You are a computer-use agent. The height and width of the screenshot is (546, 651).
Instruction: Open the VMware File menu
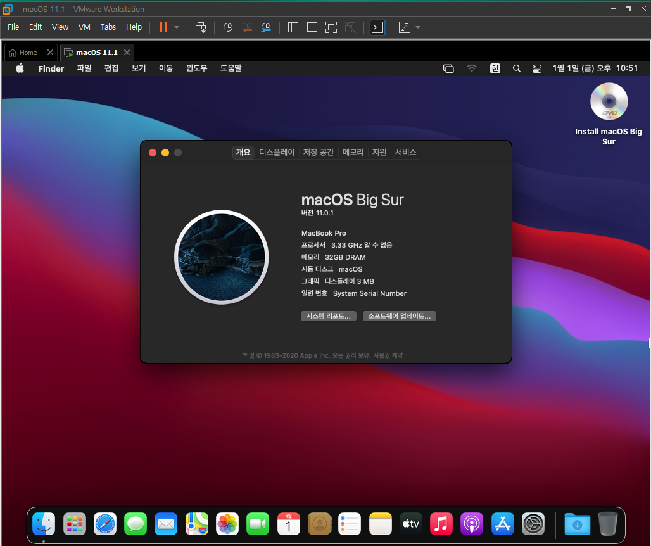13,27
